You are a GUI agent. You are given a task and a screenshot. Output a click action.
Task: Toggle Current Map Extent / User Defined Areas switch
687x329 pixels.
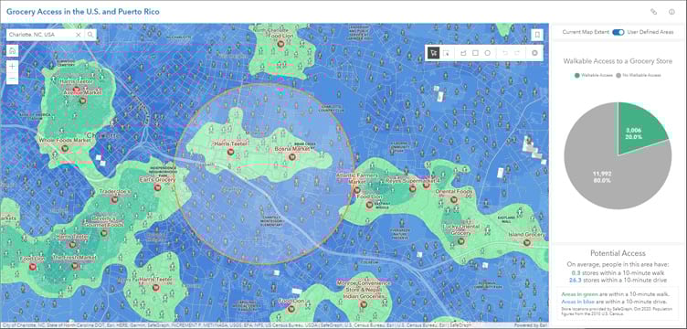(618, 32)
